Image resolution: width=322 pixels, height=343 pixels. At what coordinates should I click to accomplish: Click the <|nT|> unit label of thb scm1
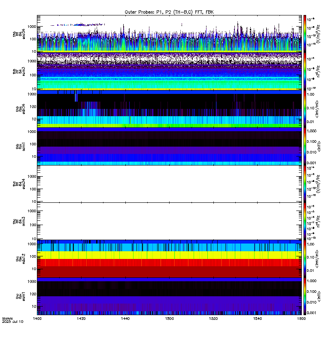(319, 146)
